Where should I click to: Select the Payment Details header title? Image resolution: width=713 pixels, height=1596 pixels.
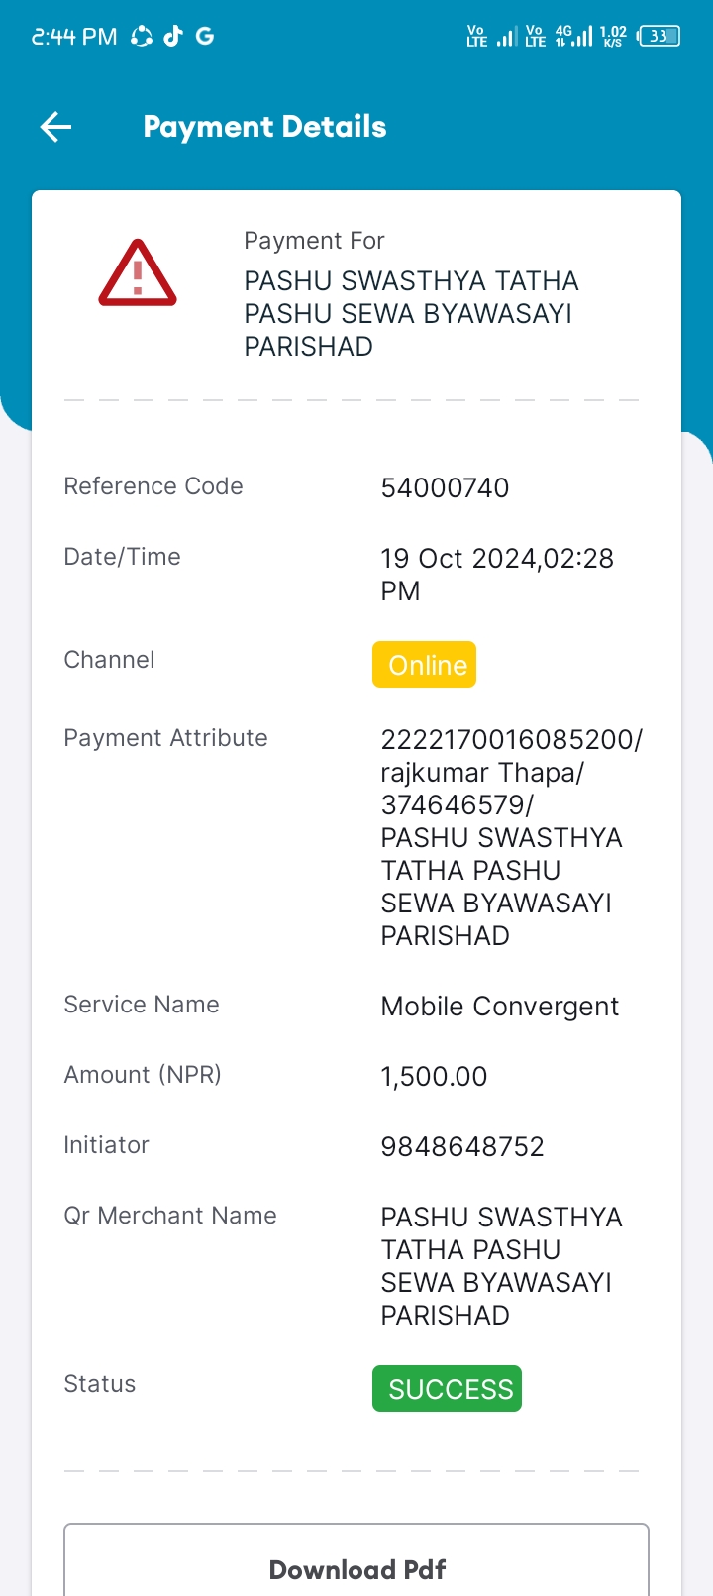coord(264,127)
